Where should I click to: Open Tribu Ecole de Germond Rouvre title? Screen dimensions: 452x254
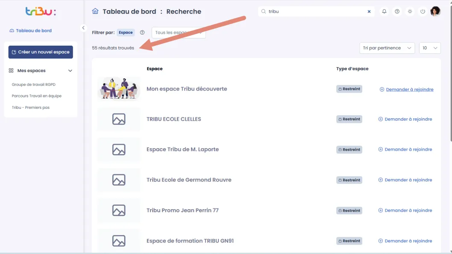pos(189,180)
